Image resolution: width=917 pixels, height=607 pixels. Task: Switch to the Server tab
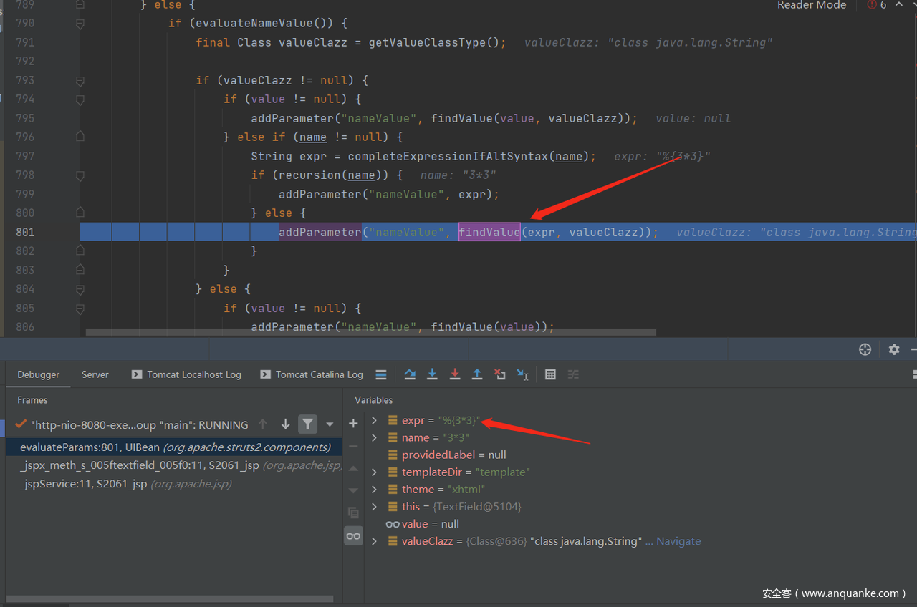(95, 374)
